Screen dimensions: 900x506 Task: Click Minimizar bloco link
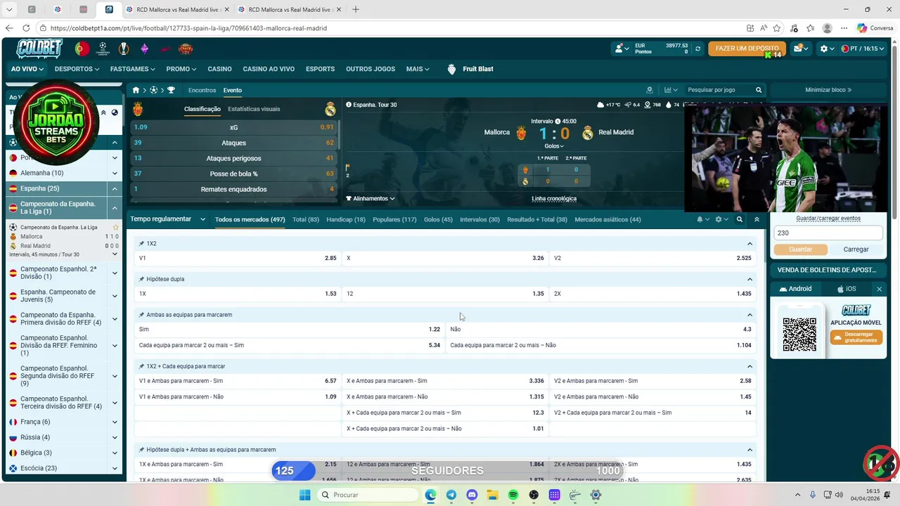(x=828, y=90)
